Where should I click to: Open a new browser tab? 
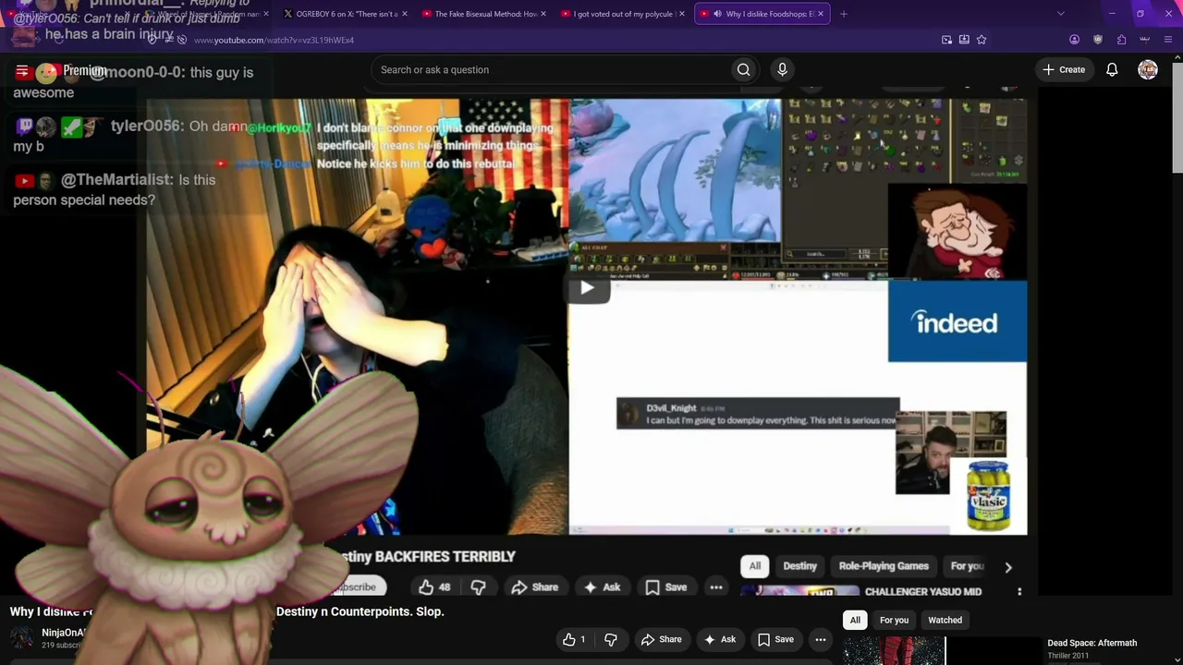coord(843,14)
